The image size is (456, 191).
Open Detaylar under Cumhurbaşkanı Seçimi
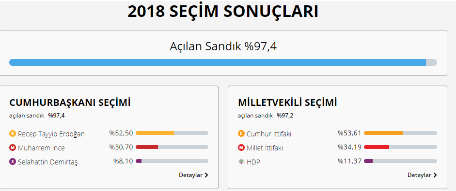(193, 175)
